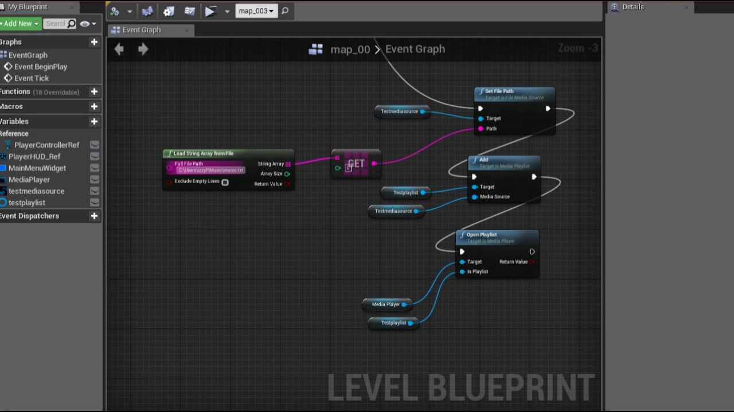
Task: Switch to the Event Graph tab
Action: click(142, 30)
